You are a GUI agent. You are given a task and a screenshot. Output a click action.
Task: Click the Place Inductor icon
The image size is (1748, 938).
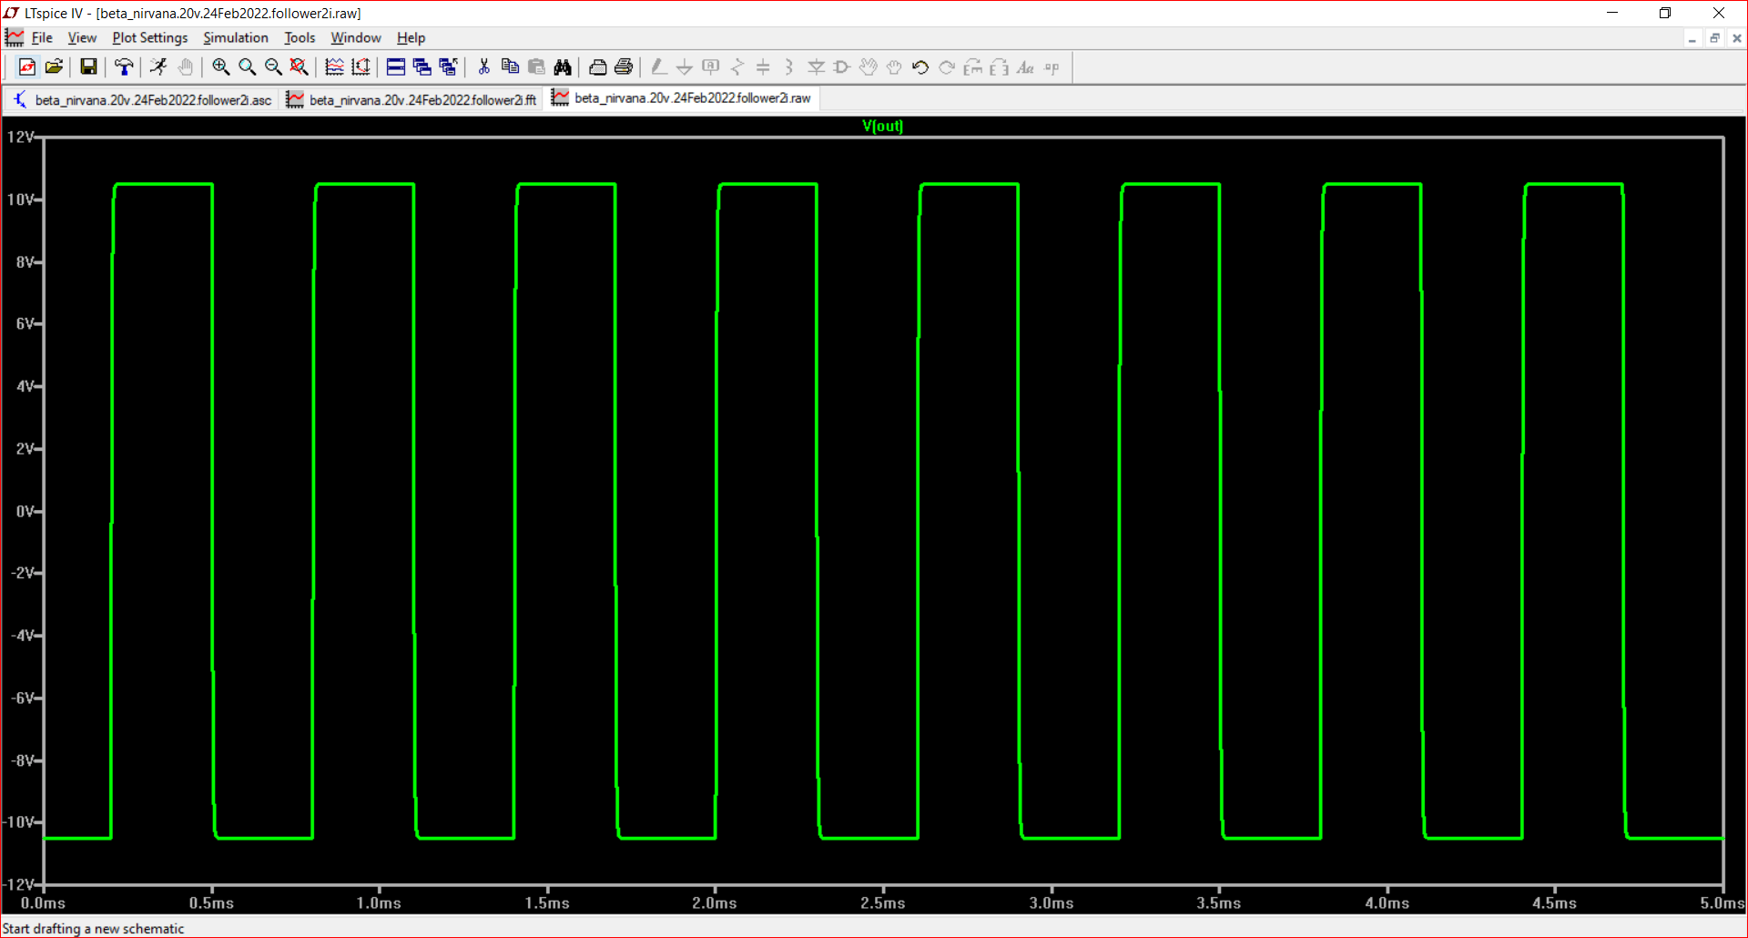click(x=789, y=67)
